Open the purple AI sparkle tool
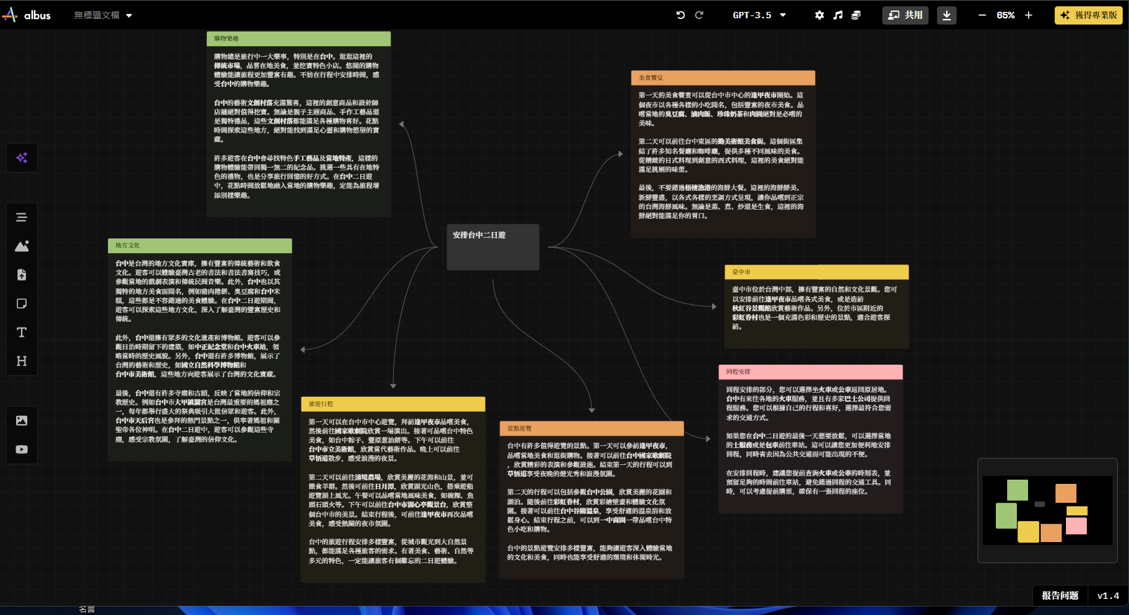 (x=22, y=158)
